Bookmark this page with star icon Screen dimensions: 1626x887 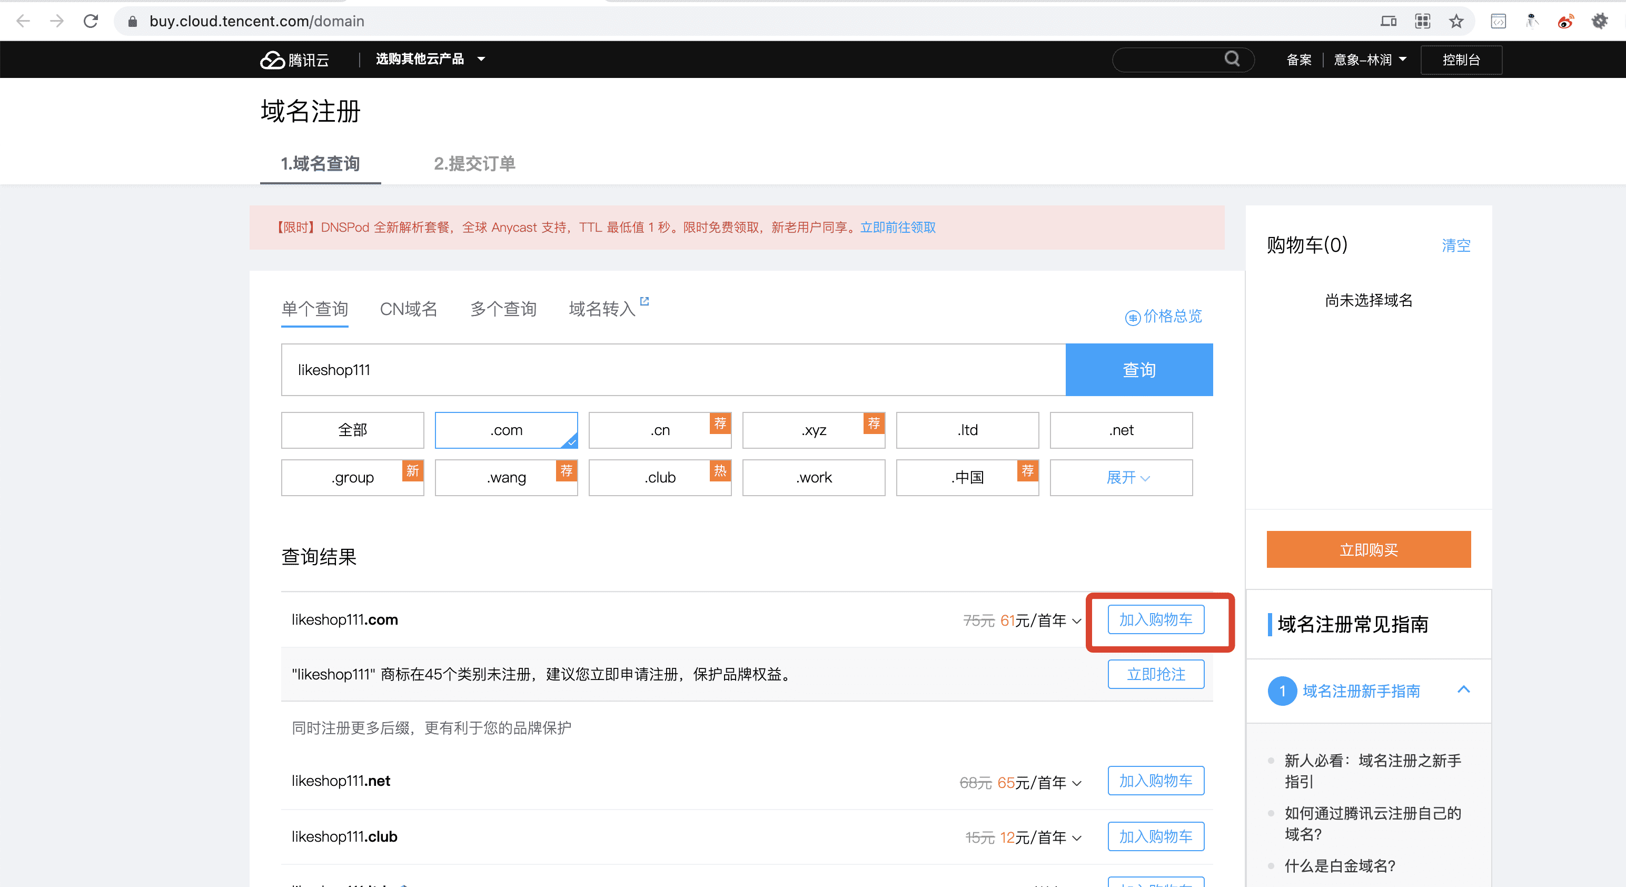point(1456,21)
